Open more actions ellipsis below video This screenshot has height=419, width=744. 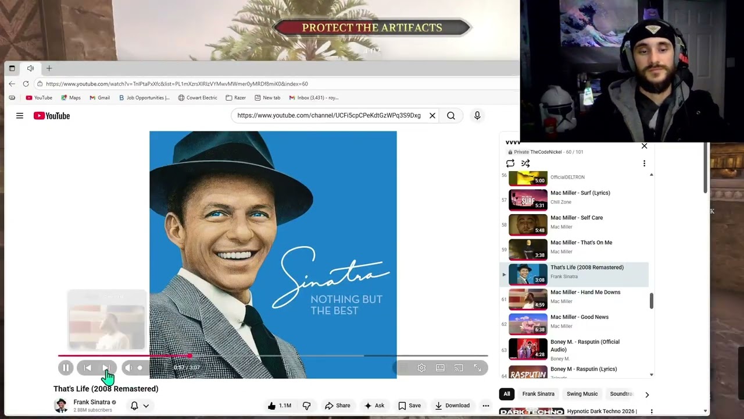click(486, 406)
